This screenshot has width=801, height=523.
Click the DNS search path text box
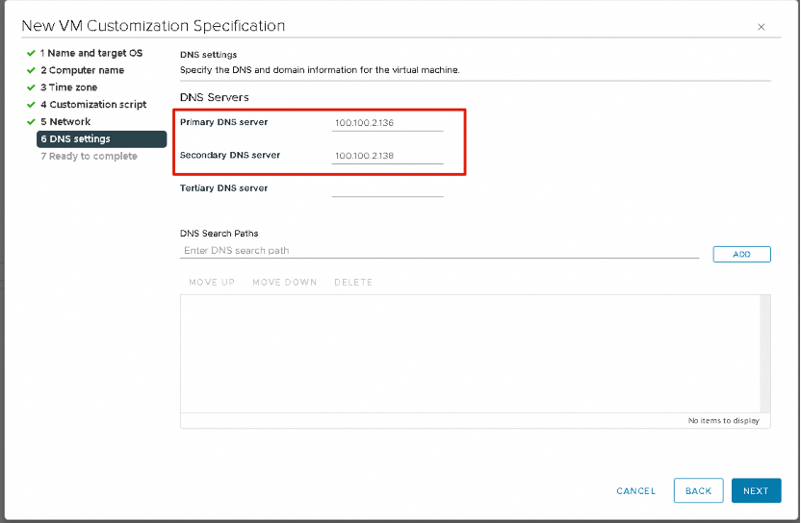click(x=439, y=251)
